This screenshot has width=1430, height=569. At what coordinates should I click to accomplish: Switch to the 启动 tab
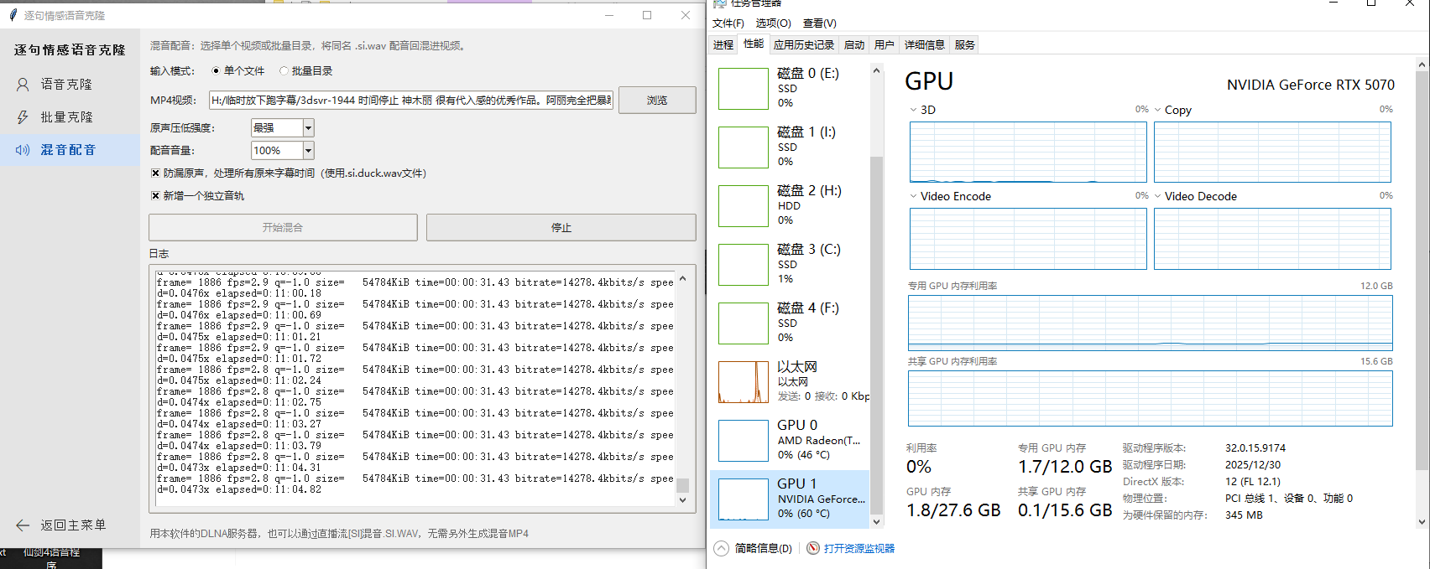coord(854,45)
